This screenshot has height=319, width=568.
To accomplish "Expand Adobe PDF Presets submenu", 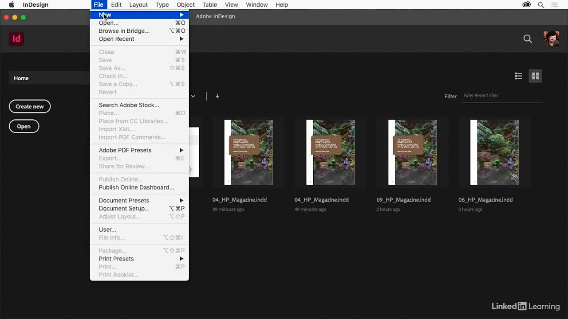I will point(139,150).
